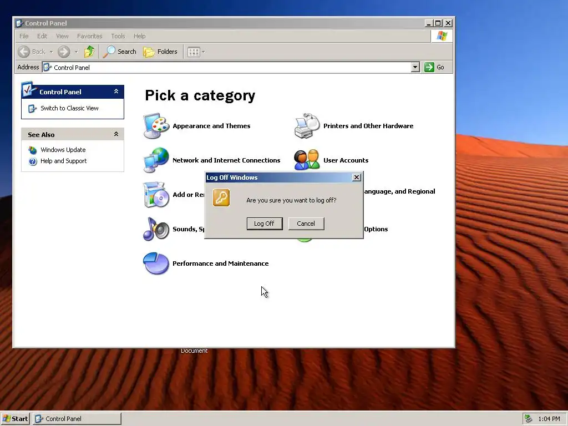
Task: Click the Up folder toolbar icon
Action: point(89,52)
